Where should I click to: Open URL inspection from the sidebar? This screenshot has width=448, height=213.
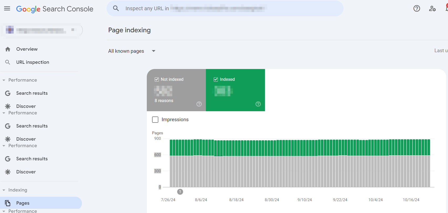point(33,62)
